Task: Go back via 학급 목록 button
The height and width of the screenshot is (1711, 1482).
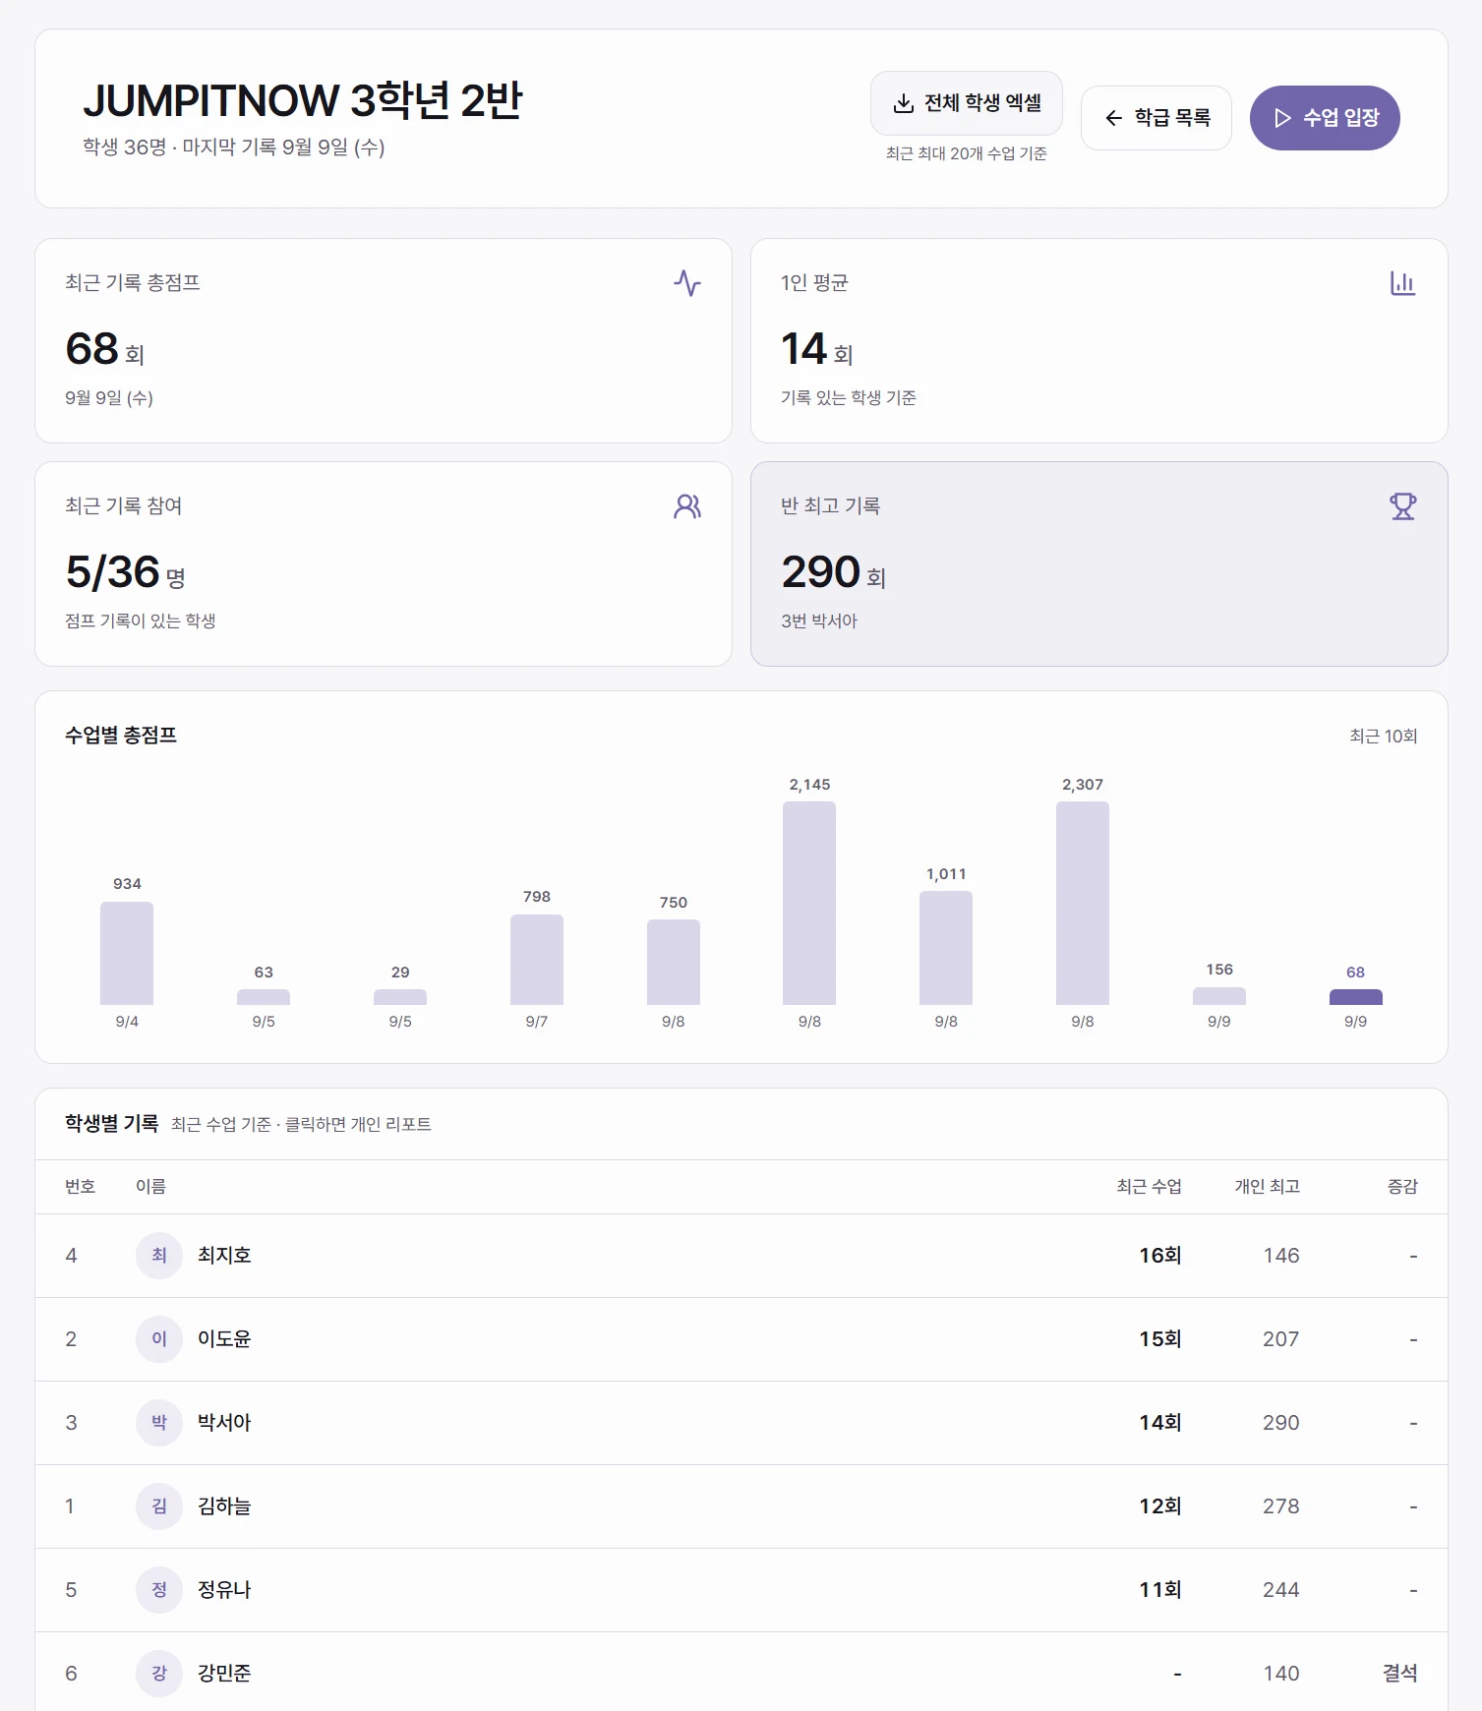Action: [1156, 118]
